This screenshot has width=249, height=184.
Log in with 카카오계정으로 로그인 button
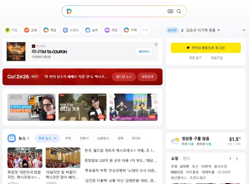(x=206, y=48)
